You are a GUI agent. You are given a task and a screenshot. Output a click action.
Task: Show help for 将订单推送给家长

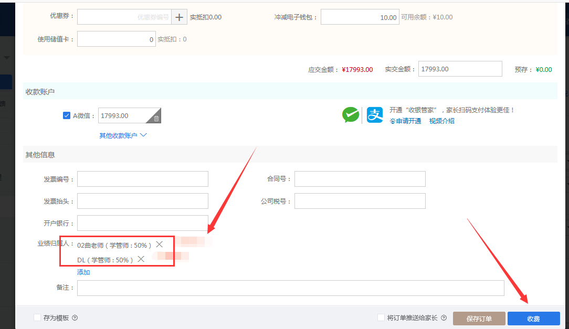(444, 318)
